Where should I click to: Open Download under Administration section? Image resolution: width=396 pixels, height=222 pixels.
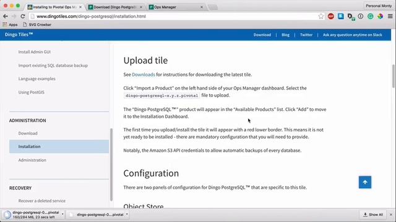(x=28, y=133)
